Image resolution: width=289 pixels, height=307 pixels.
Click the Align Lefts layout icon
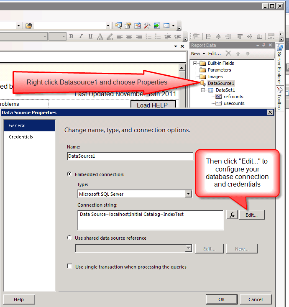pos(209,36)
